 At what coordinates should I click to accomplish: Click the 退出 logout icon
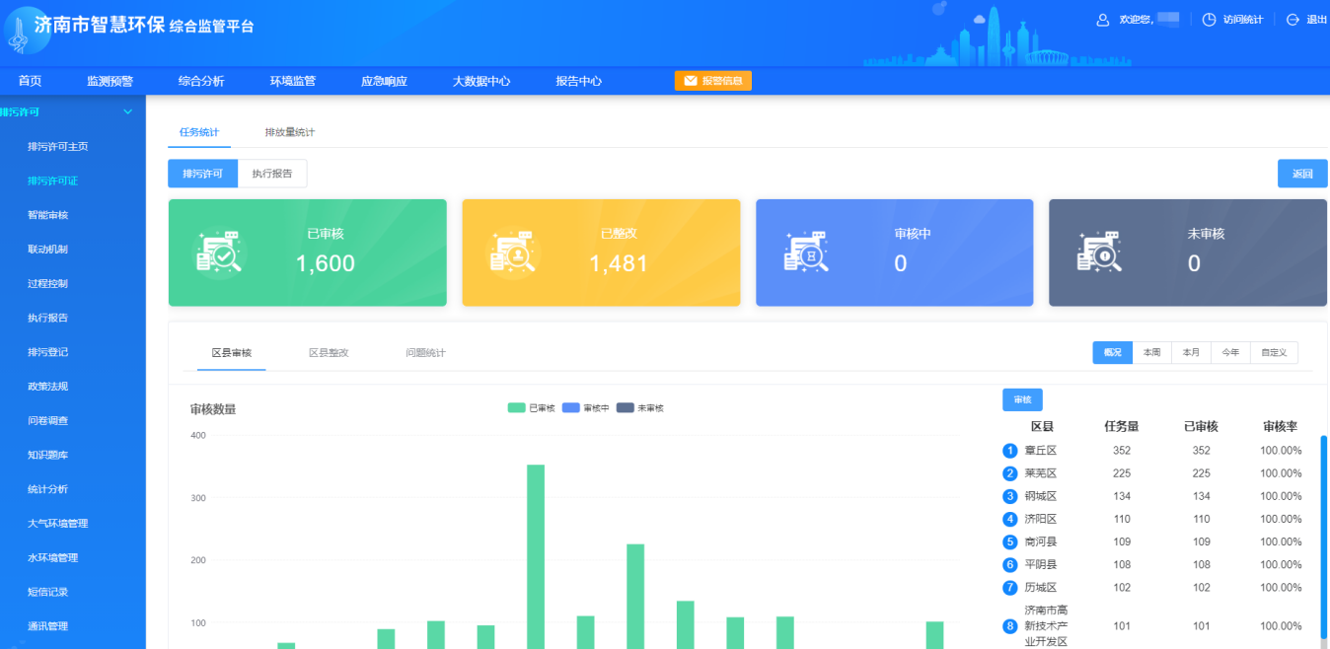pyautogui.click(x=1293, y=20)
